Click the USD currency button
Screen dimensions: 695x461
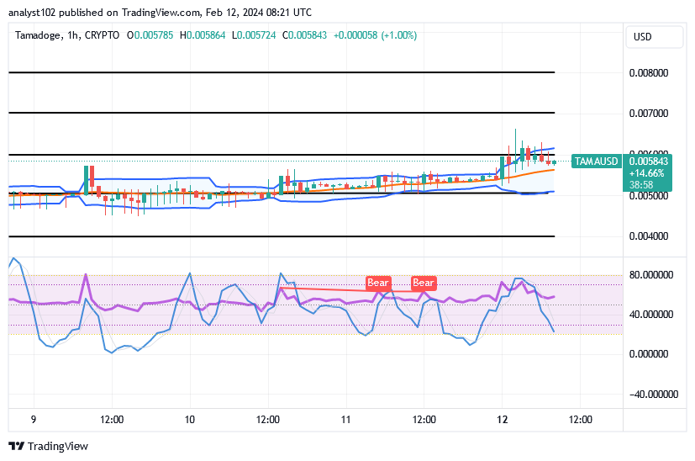(x=654, y=37)
